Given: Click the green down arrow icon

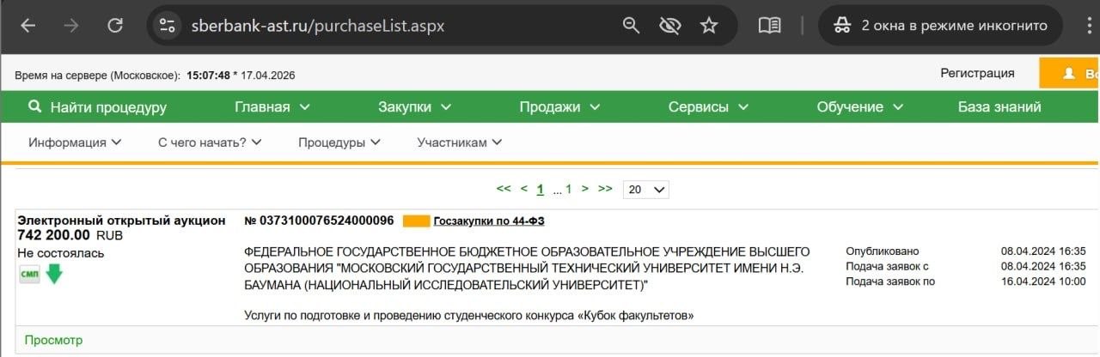Looking at the screenshot, I should coord(54,274).
